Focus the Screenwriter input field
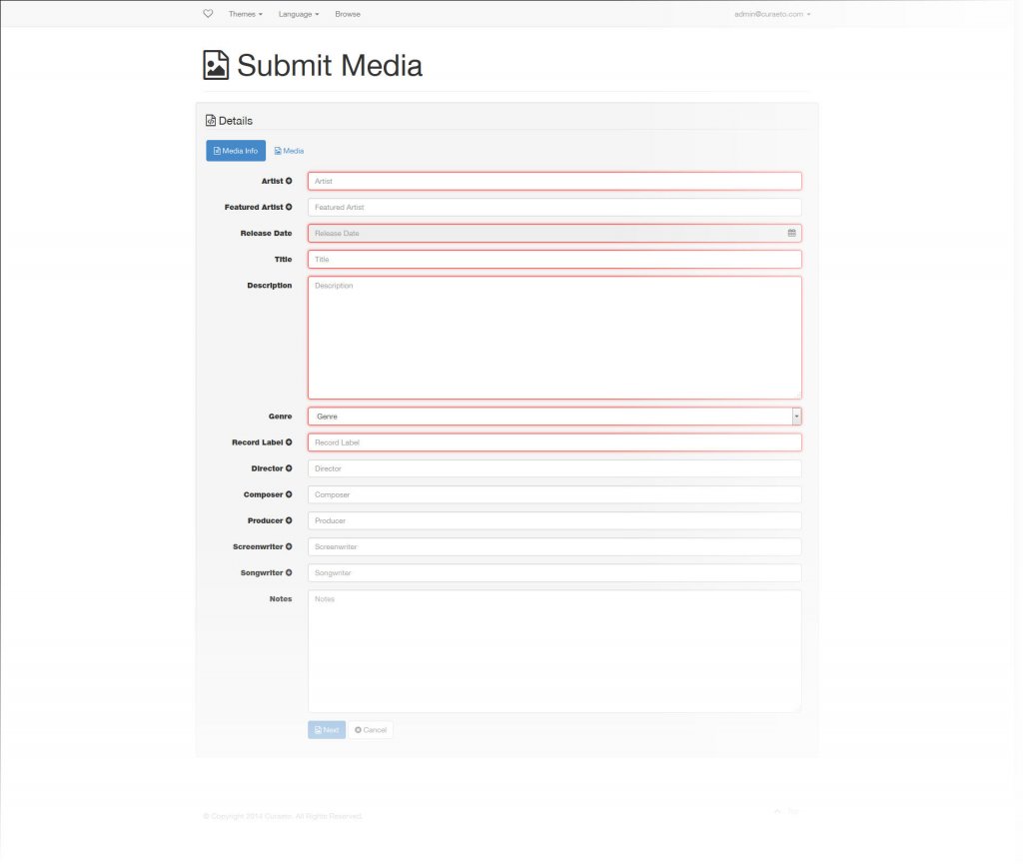Screen dimensions: 1023x864 [x=554, y=546]
